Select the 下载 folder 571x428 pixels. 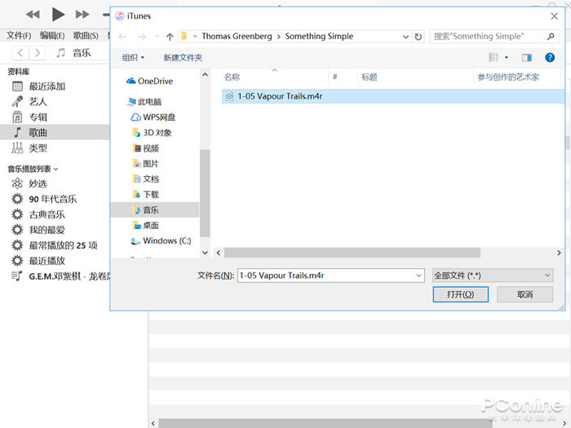(146, 195)
